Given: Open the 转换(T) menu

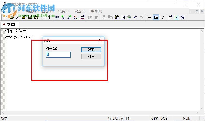Looking at the screenshot, I should pos(63,11).
